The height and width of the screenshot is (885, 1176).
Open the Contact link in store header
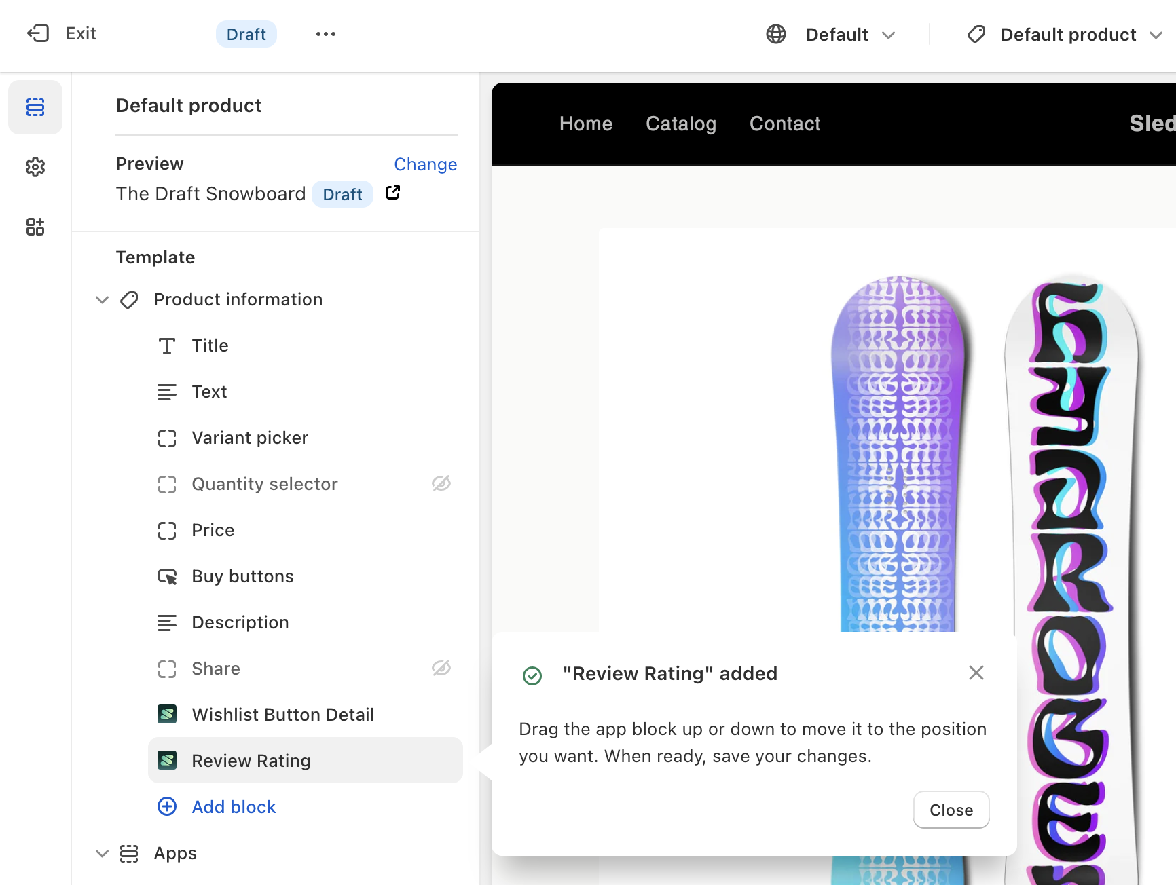tap(784, 124)
